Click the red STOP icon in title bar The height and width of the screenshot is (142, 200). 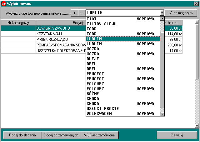pyautogui.click(x=3, y=4)
